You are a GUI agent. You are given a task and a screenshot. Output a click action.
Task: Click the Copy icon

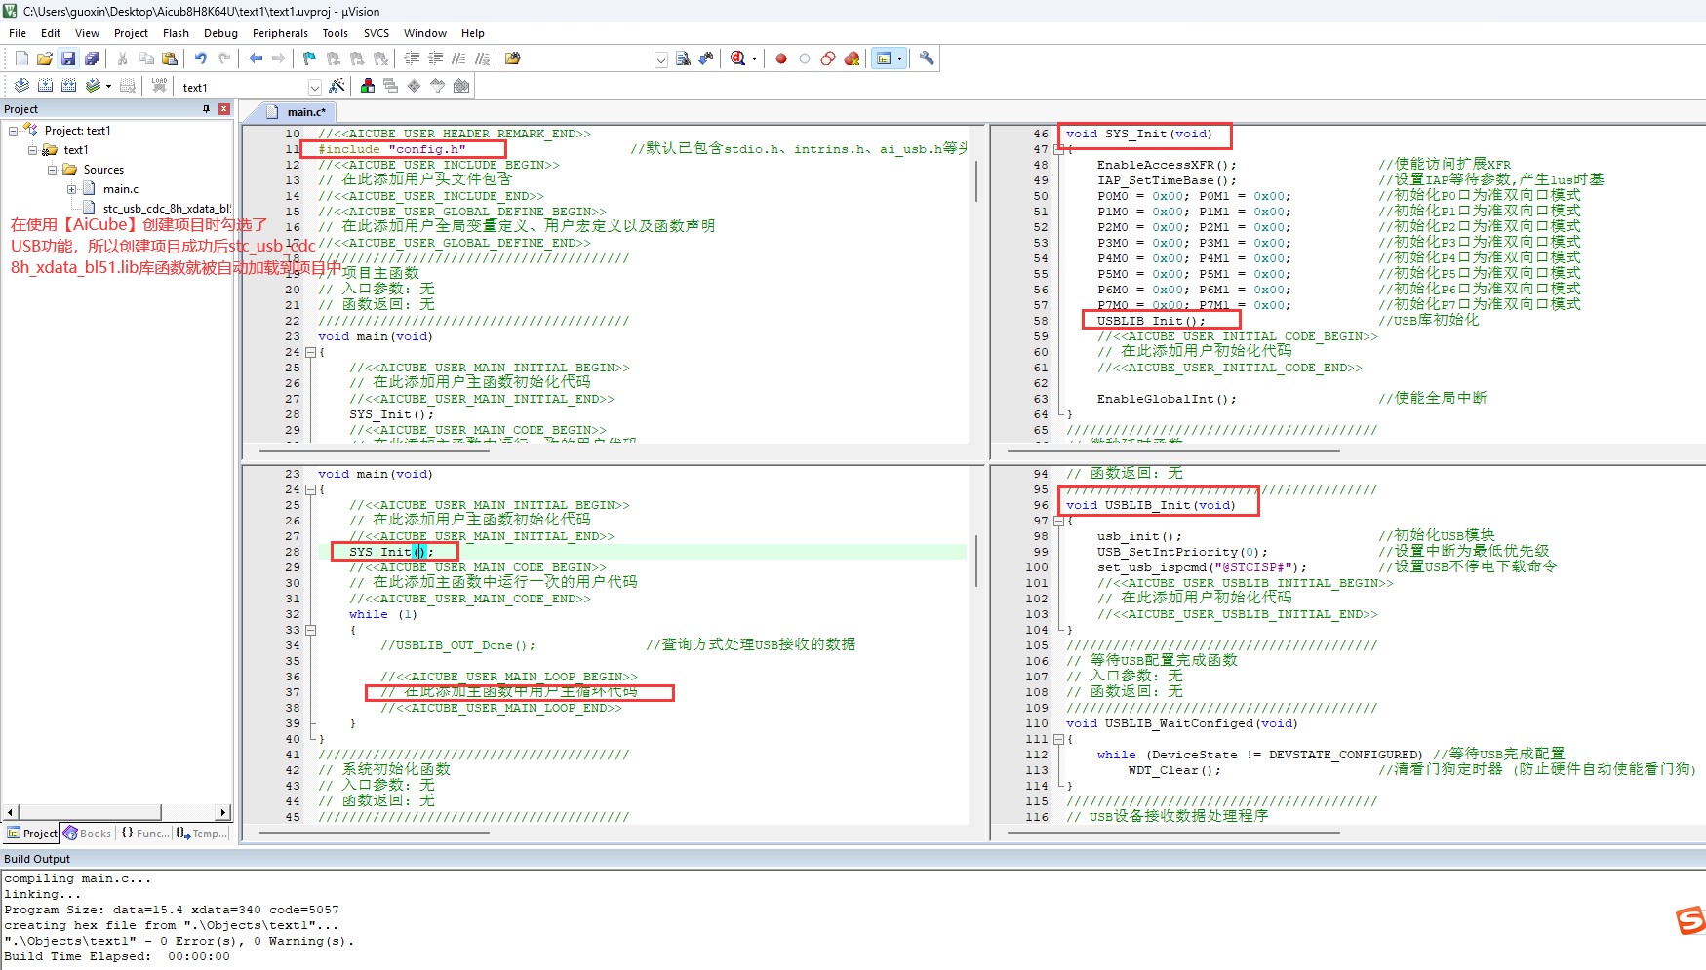[146, 58]
